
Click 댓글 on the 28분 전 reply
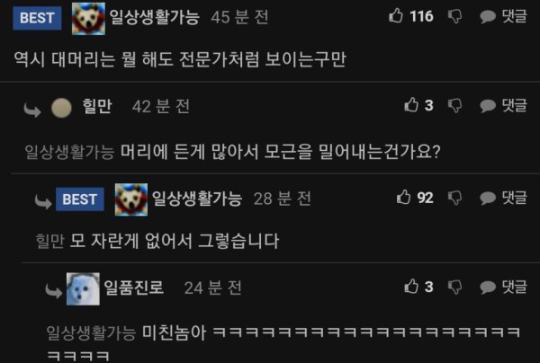503,198
